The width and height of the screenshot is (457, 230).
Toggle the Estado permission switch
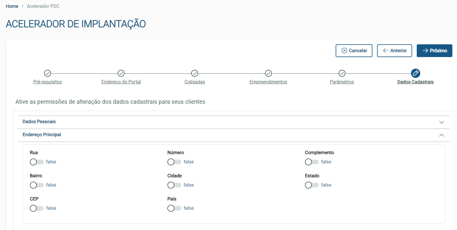pyautogui.click(x=312, y=185)
